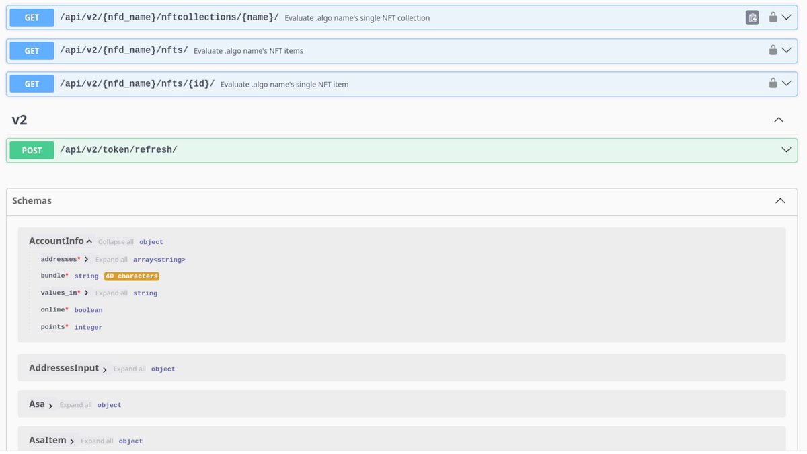This screenshot has width=807, height=454.
Task: Click the GET badge for nftcollections/{name}/
Action: click(x=32, y=17)
